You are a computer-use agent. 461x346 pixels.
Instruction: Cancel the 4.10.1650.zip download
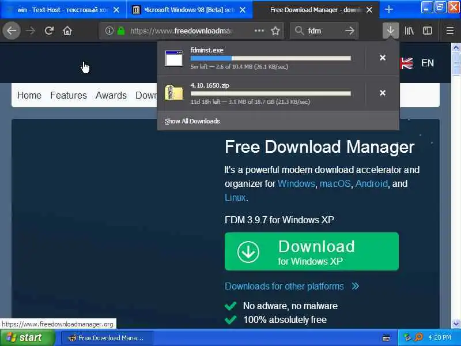point(383,93)
